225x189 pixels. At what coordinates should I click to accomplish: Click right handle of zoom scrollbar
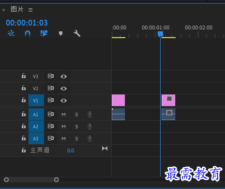[57, 179]
